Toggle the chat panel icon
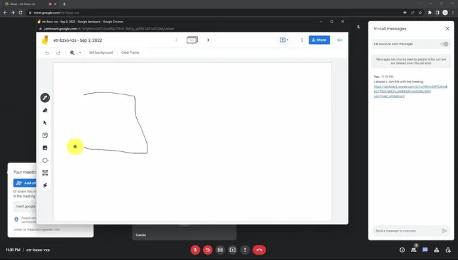The height and width of the screenshot is (260, 458). click(x=425, y=250)
